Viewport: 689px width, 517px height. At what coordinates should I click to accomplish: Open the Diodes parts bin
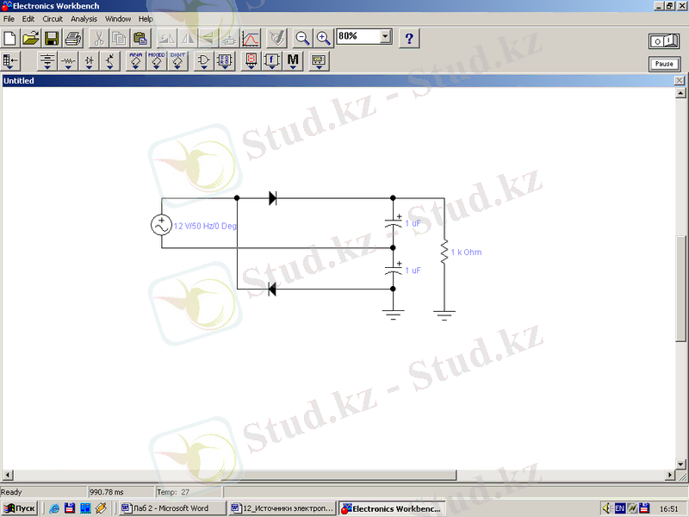pyautogui.click(x=90, y=60)
